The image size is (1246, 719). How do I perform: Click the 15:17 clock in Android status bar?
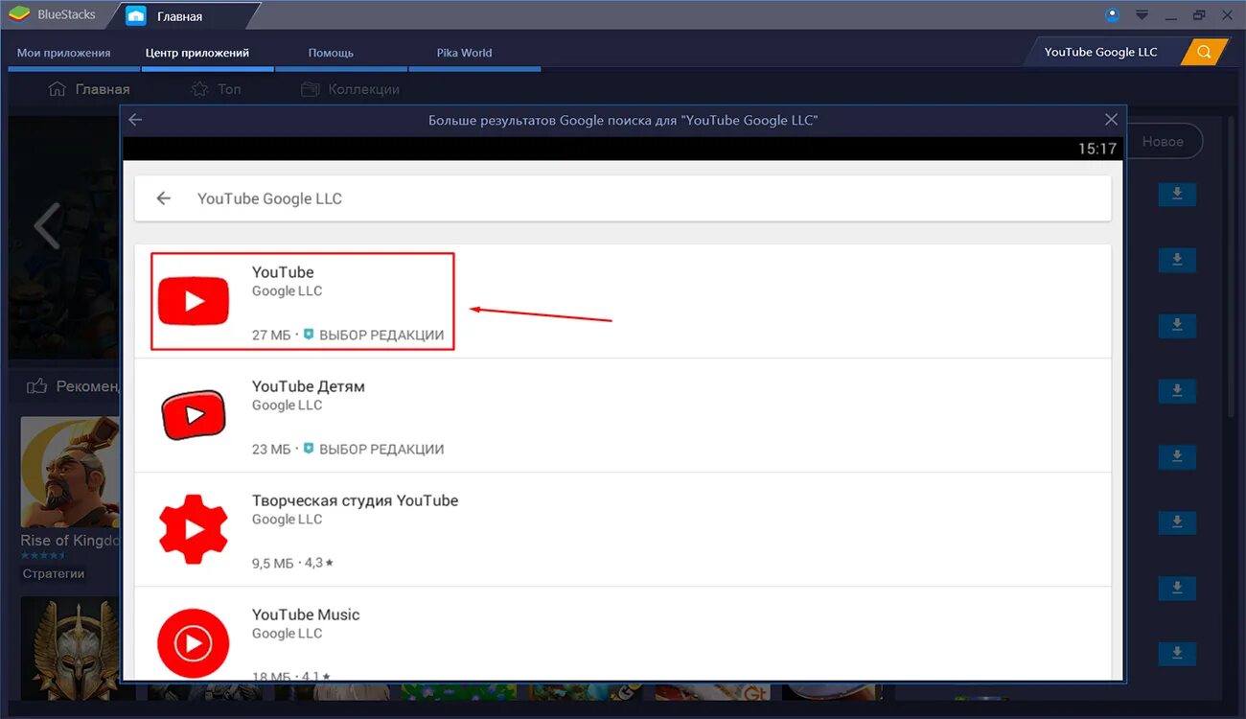pos(1097,149)
